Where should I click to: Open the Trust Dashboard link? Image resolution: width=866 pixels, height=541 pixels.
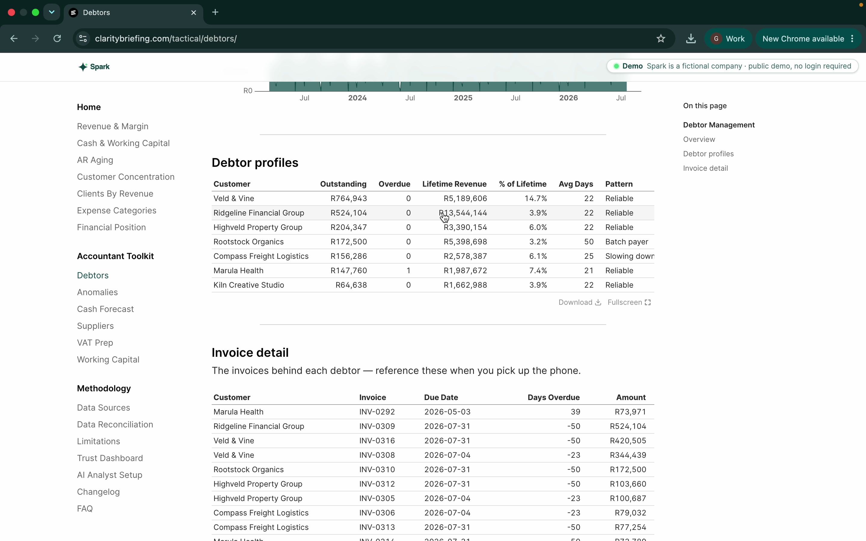(x=110, y=458)
